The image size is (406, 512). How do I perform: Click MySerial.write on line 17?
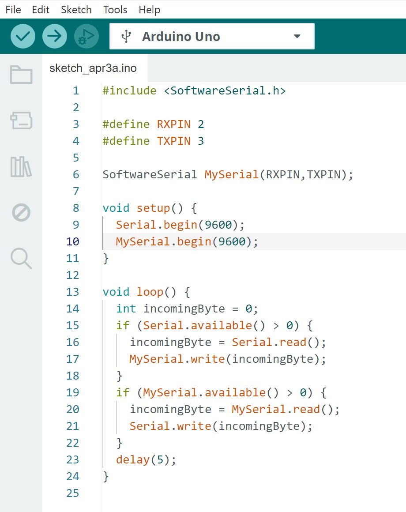177,359
